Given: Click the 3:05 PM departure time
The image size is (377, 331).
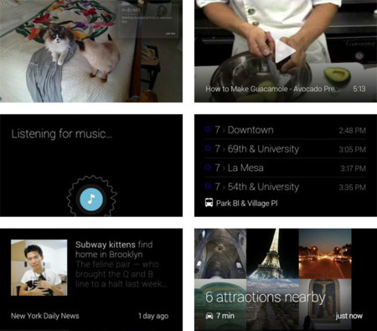Looking at the screenshot, I should 352,149.
